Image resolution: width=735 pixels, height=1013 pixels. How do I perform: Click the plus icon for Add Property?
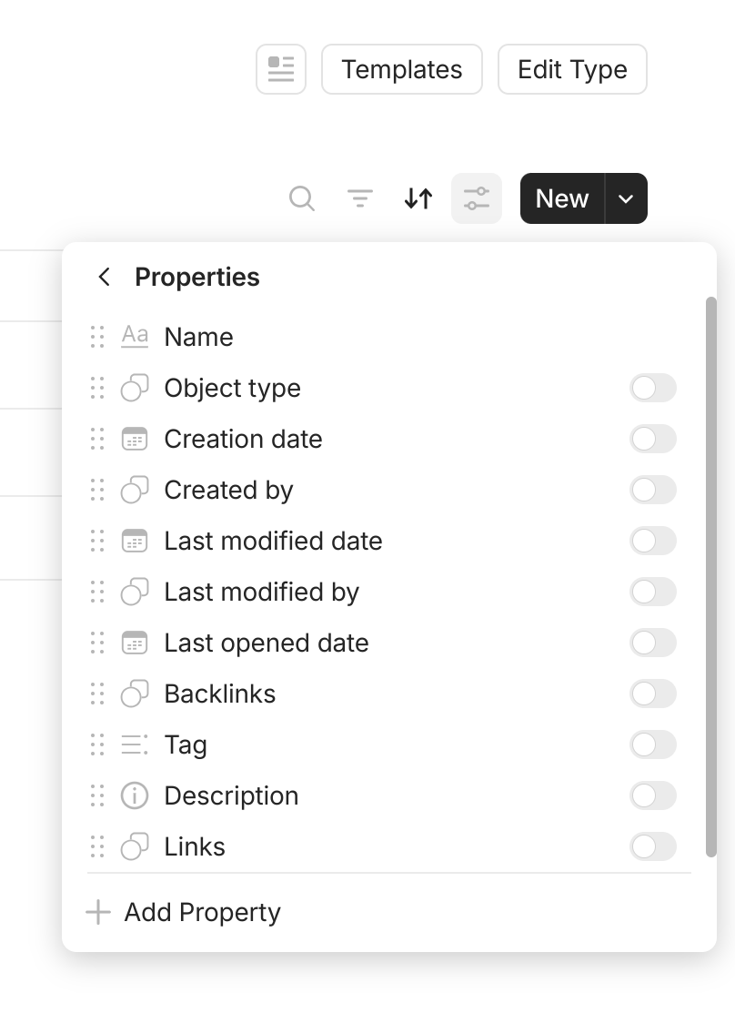click(98, 912)
